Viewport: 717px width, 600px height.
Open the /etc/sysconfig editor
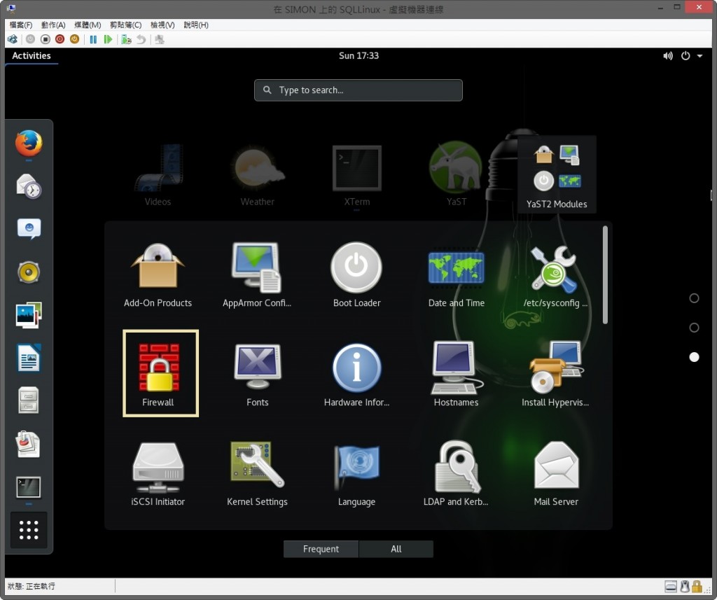555,274
